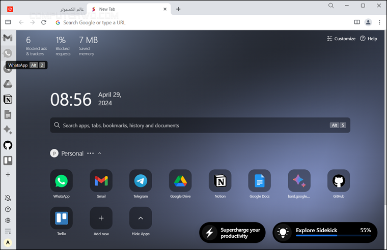The width and height of the screenshot is (387, 250).
Task: Select the New Tab tab
Action: click(x=128, y=9)
